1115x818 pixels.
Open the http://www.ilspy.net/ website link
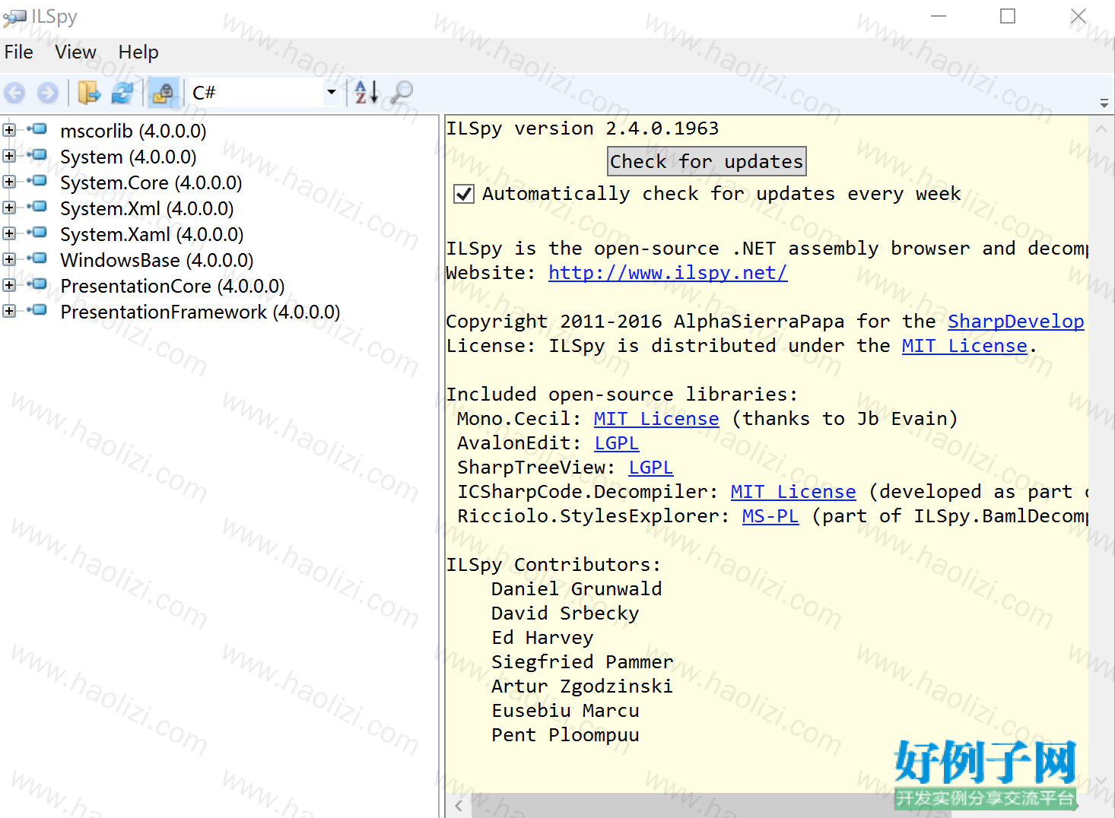coord(668,273)
